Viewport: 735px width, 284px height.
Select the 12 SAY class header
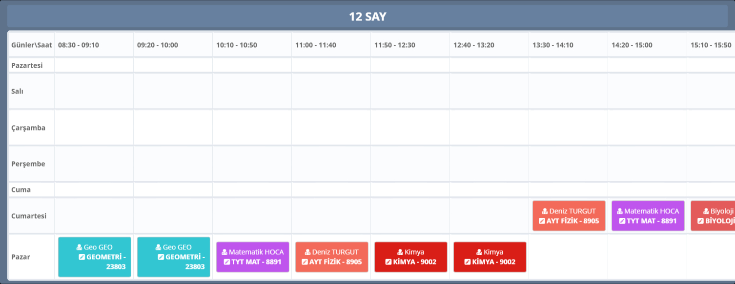pos(367,17)
